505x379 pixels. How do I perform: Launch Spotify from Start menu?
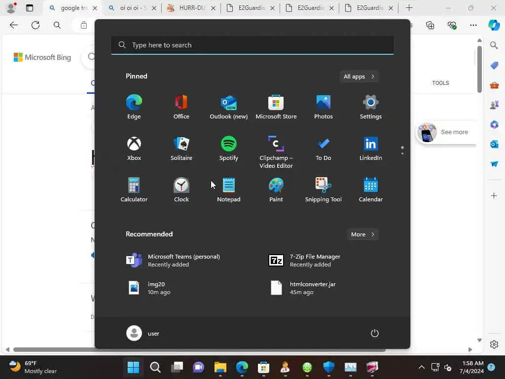(229, 149)
